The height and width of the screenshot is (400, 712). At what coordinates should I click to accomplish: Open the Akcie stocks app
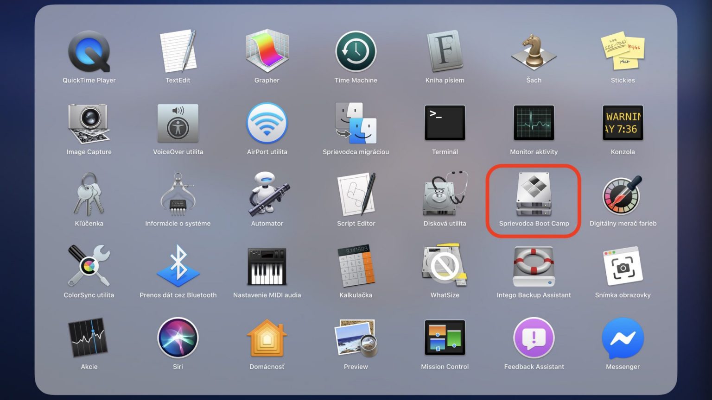[89, 338]
